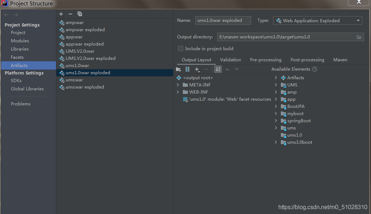Select app:war artifact
The height and width of the screenshot is (214, 371).
click(x=115, y=37)
